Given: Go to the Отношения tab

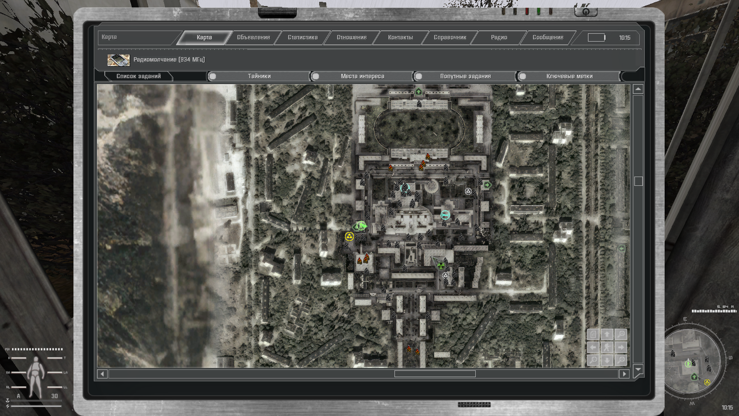Looking at the screenshot, I should [351, 37].
